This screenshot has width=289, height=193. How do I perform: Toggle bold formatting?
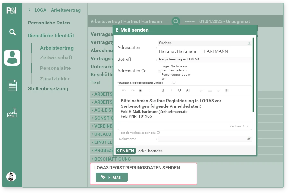(163, 90)
